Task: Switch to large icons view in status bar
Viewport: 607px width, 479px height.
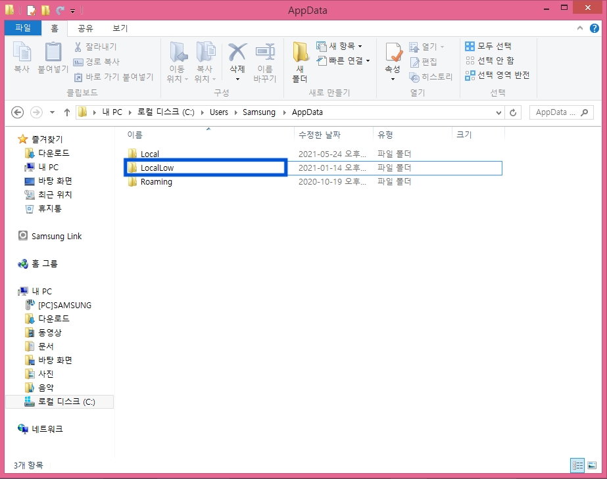Action: [592, 465]
